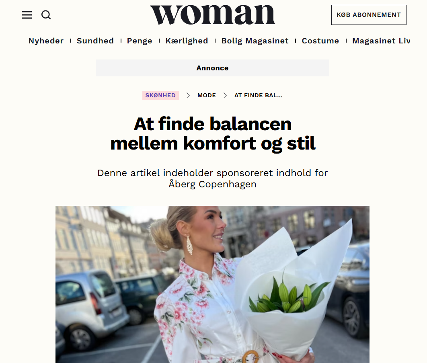Click the article headline text
The width and height of the screenshot is (427, 363).
coord(213,134)
